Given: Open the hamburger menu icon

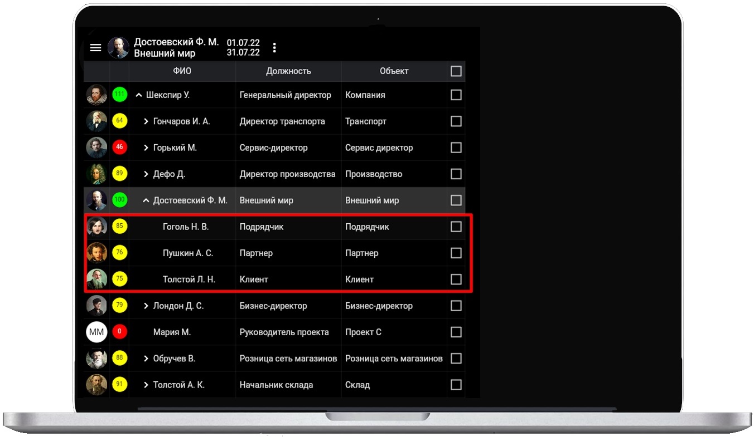Looking at the screenshot, I should tap(96, 48).
